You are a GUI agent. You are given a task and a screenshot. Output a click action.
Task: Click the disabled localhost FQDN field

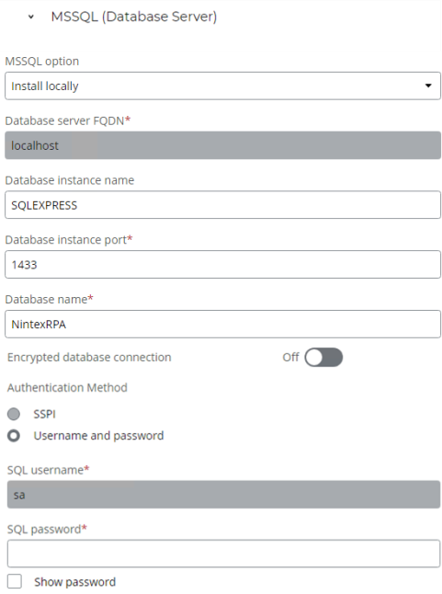[222, 145]
